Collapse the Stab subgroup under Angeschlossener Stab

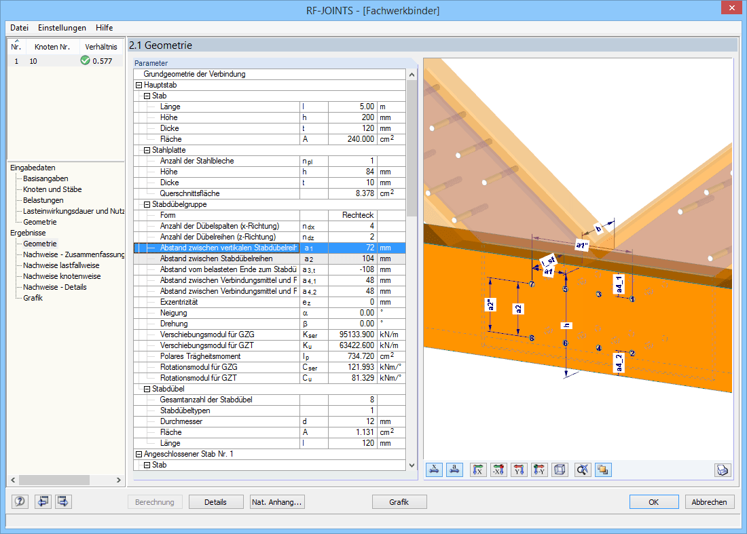coord(147,465)
